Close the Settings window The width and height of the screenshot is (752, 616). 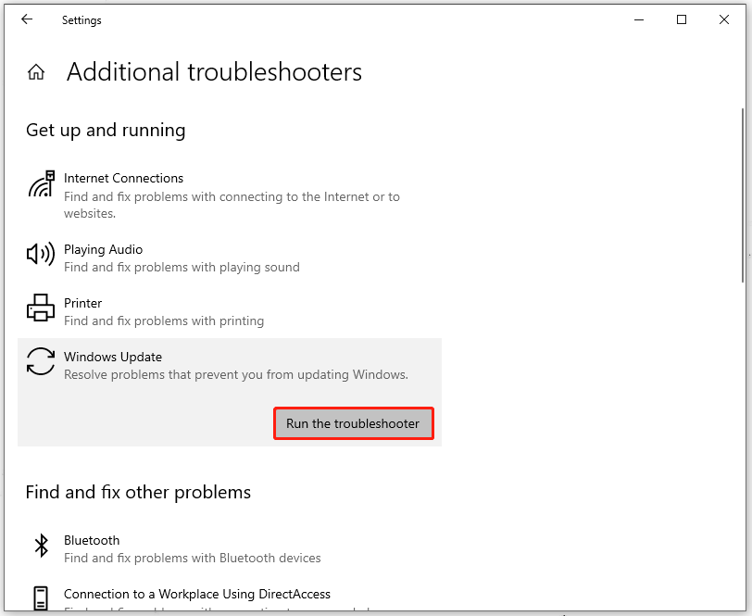pyautogui.click(x=724, y=19)
